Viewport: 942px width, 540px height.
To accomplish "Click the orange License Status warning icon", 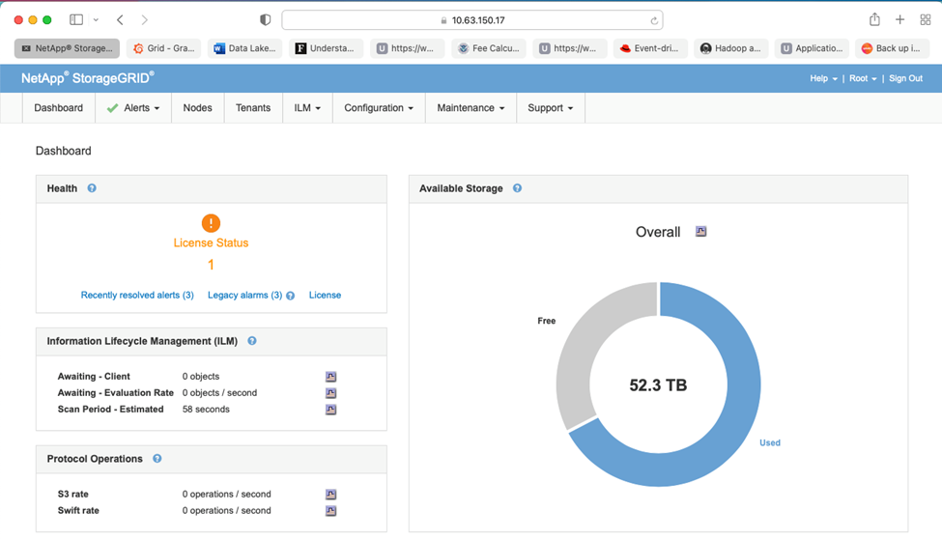I will click(x=211, y=223).
